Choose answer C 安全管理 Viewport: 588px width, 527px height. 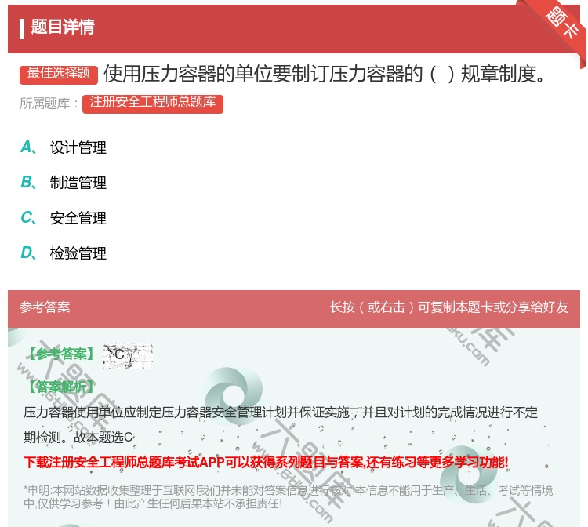click(x=64, y=218)
